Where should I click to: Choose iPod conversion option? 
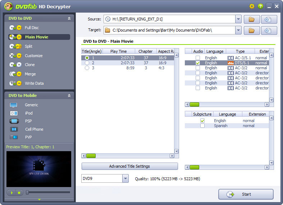[29, 113]
